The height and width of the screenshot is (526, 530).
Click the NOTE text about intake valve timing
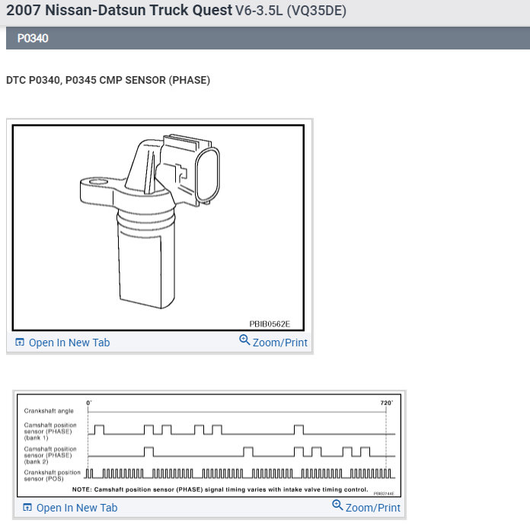(220, 489)
